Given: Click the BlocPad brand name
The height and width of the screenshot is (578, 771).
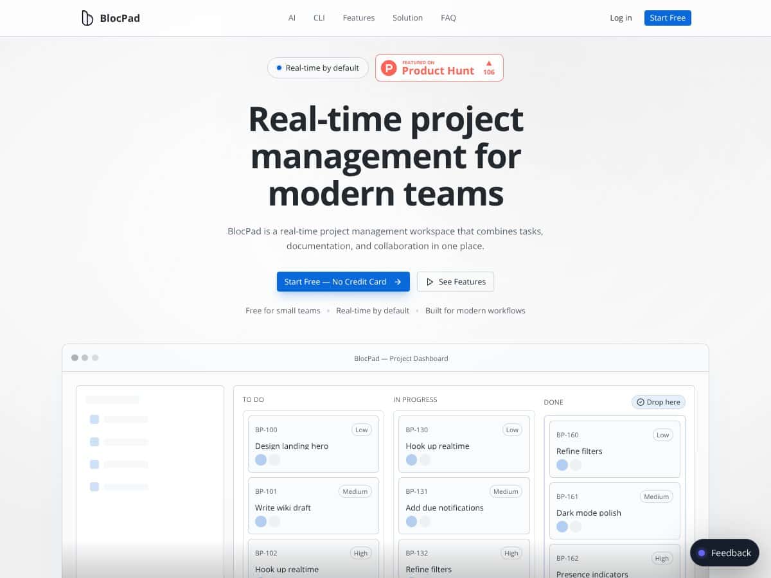Looking at the screenshot, I should pyautogui.click(x=120, y=18).
